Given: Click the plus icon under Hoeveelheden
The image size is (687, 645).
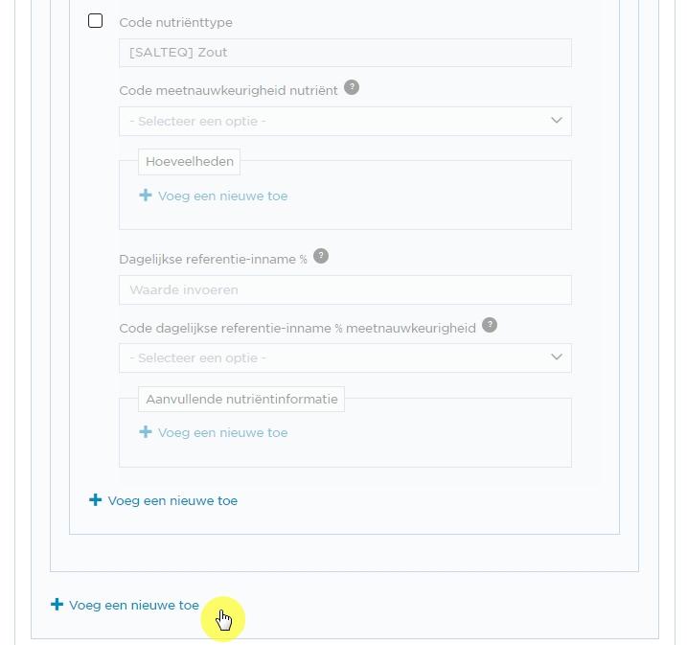Looking at the screenshot, I should tap(146, 195).
